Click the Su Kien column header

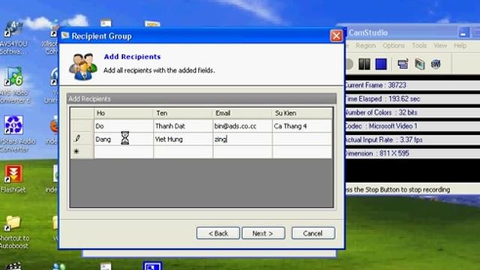pyautogui.click(x=301, y=113)
